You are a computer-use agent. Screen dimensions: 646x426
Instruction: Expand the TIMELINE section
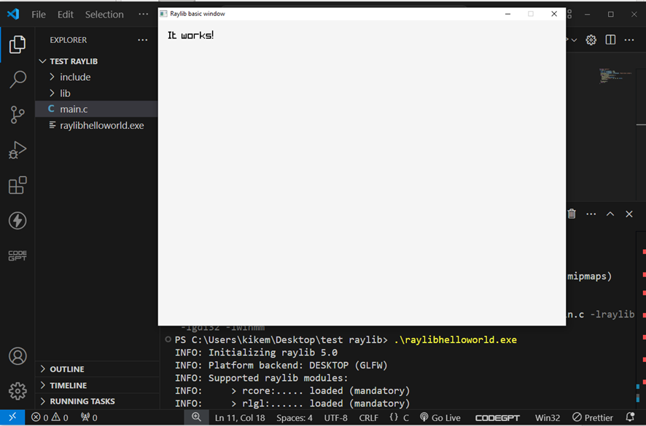point(68,385)
